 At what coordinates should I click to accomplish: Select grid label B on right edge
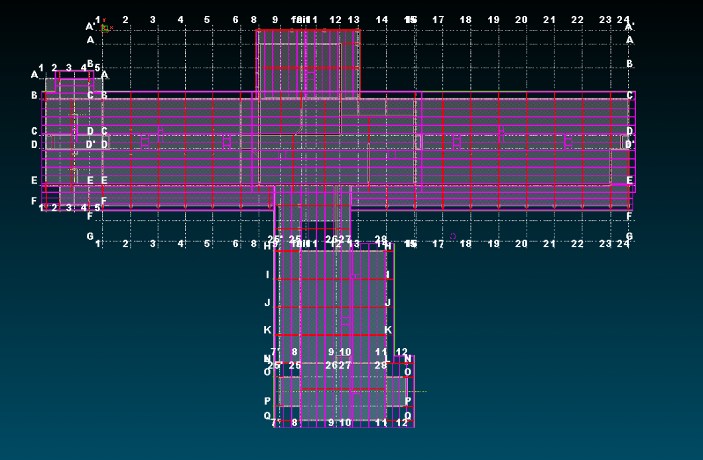coord(629,64)
